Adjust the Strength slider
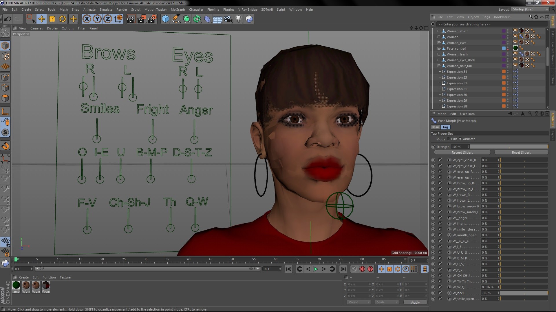The image size is (556, 312). 509,147
